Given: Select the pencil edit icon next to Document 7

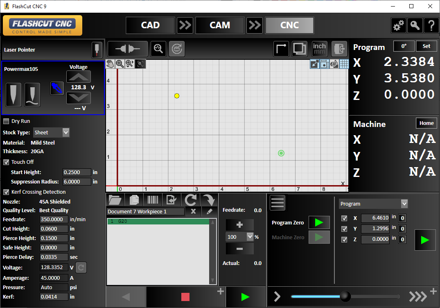Looking at the screenshot, I should (x=209, y=211).
